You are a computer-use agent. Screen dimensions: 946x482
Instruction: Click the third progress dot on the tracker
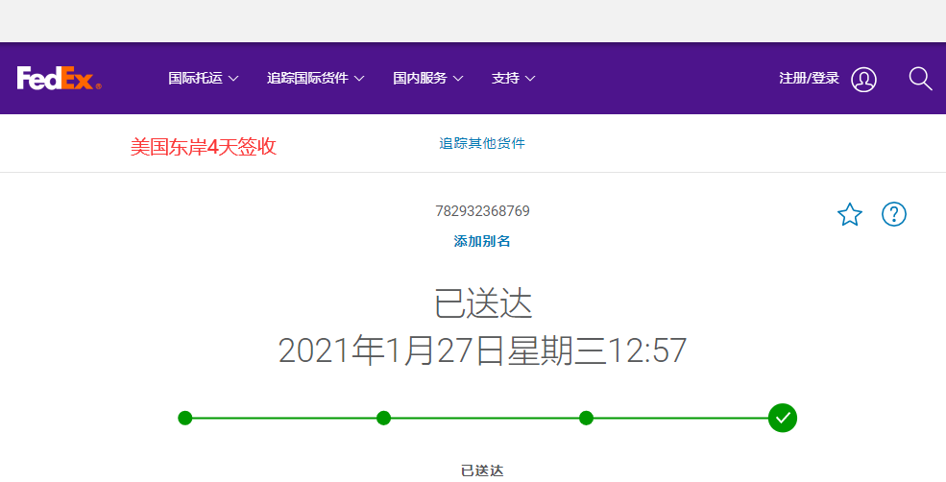[586, 418]
